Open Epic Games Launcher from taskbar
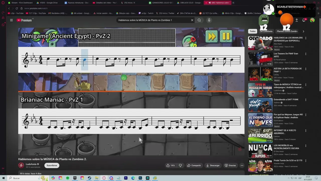321x181 pixels. (75, 178)
